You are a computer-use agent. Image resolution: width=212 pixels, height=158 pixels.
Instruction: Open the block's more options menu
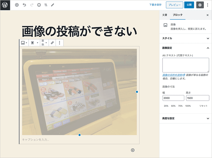tap(59, 43)
